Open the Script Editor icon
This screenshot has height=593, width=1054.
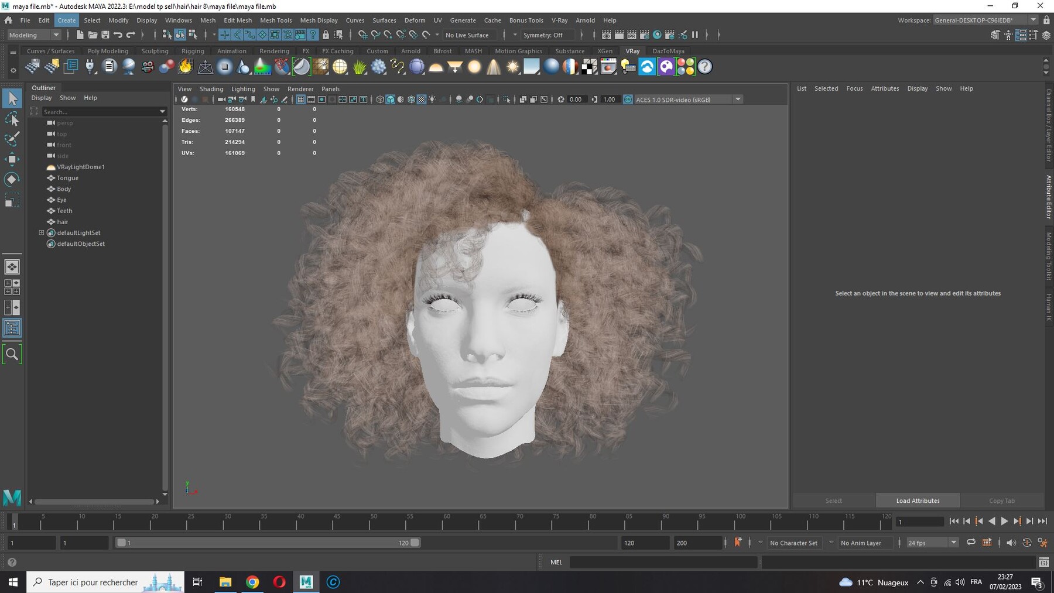point(1044,563)
